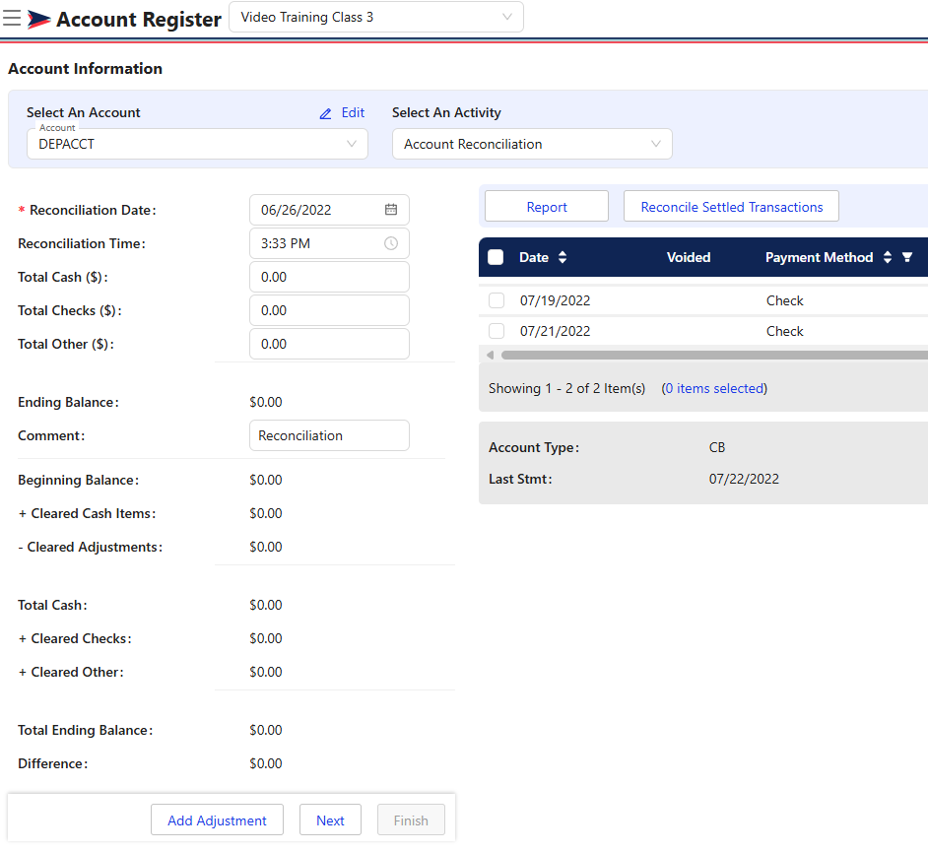The image size is (928, 852).
Task: Click the Date column header
Action: (534, 257)
